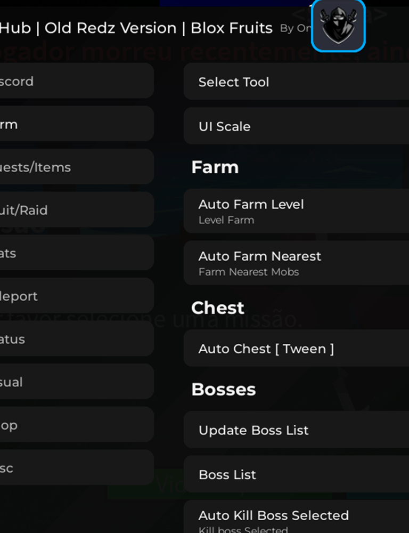Click the ninja avatar icon
409x533 pixels.
[x=338, y=26]
